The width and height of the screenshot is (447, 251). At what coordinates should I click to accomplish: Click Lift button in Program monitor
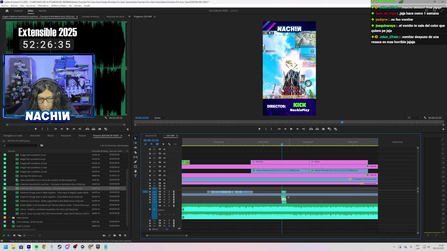311,129
